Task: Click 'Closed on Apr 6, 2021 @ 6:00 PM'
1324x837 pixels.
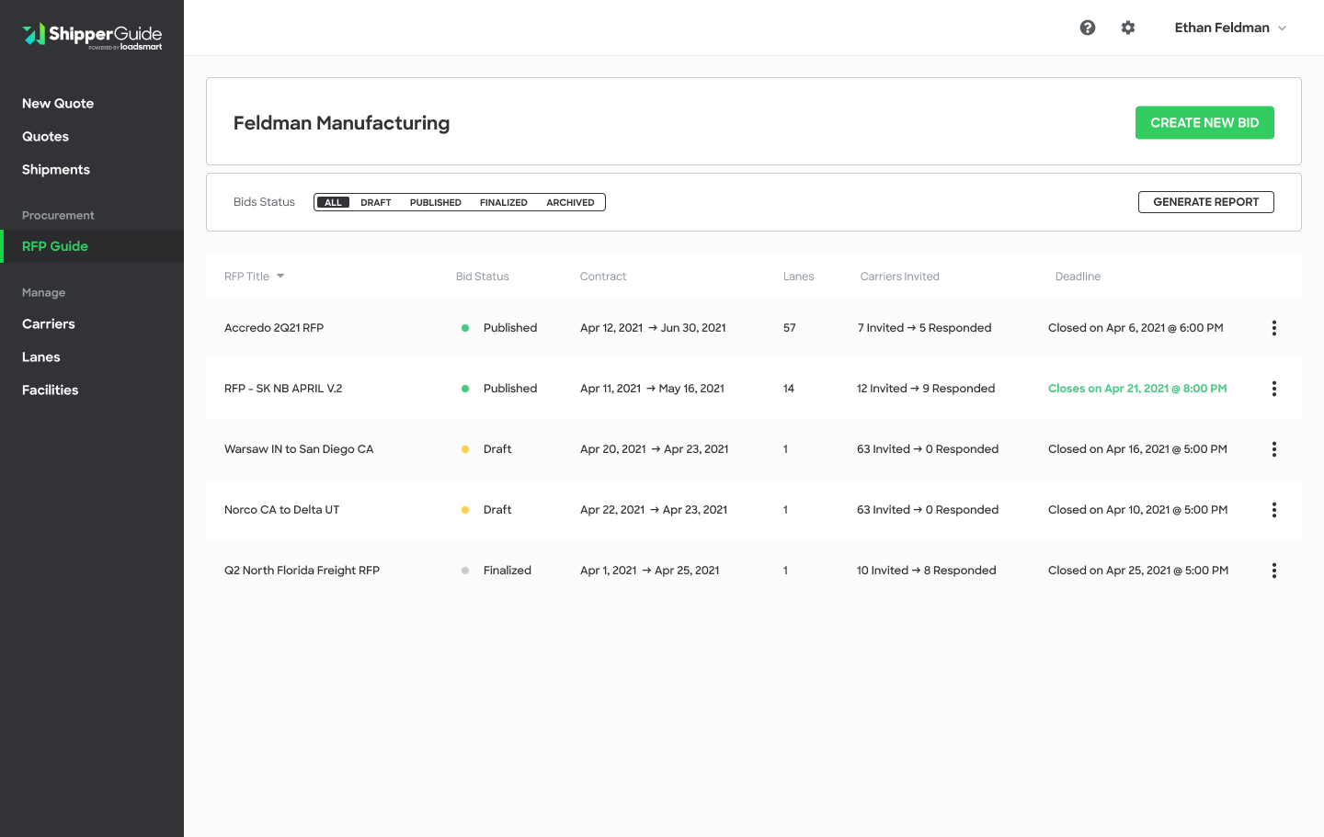Action: click(x=1136, y=328)
